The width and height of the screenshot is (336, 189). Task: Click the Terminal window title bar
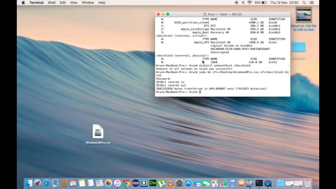[x=223, y=14]
